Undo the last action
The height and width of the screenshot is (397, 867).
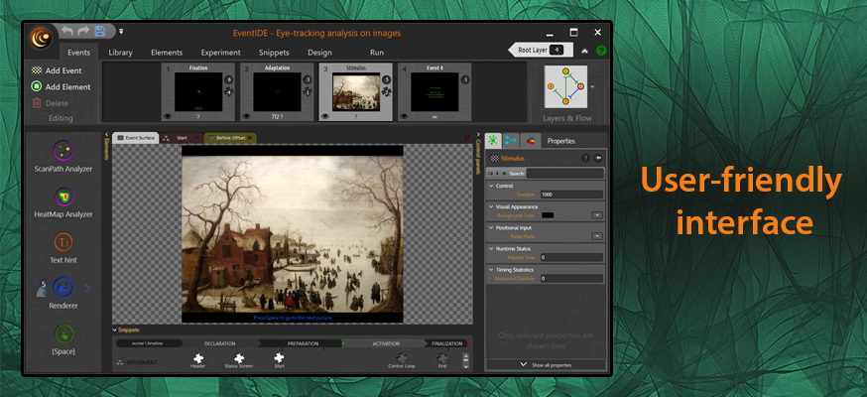point(66,32)
